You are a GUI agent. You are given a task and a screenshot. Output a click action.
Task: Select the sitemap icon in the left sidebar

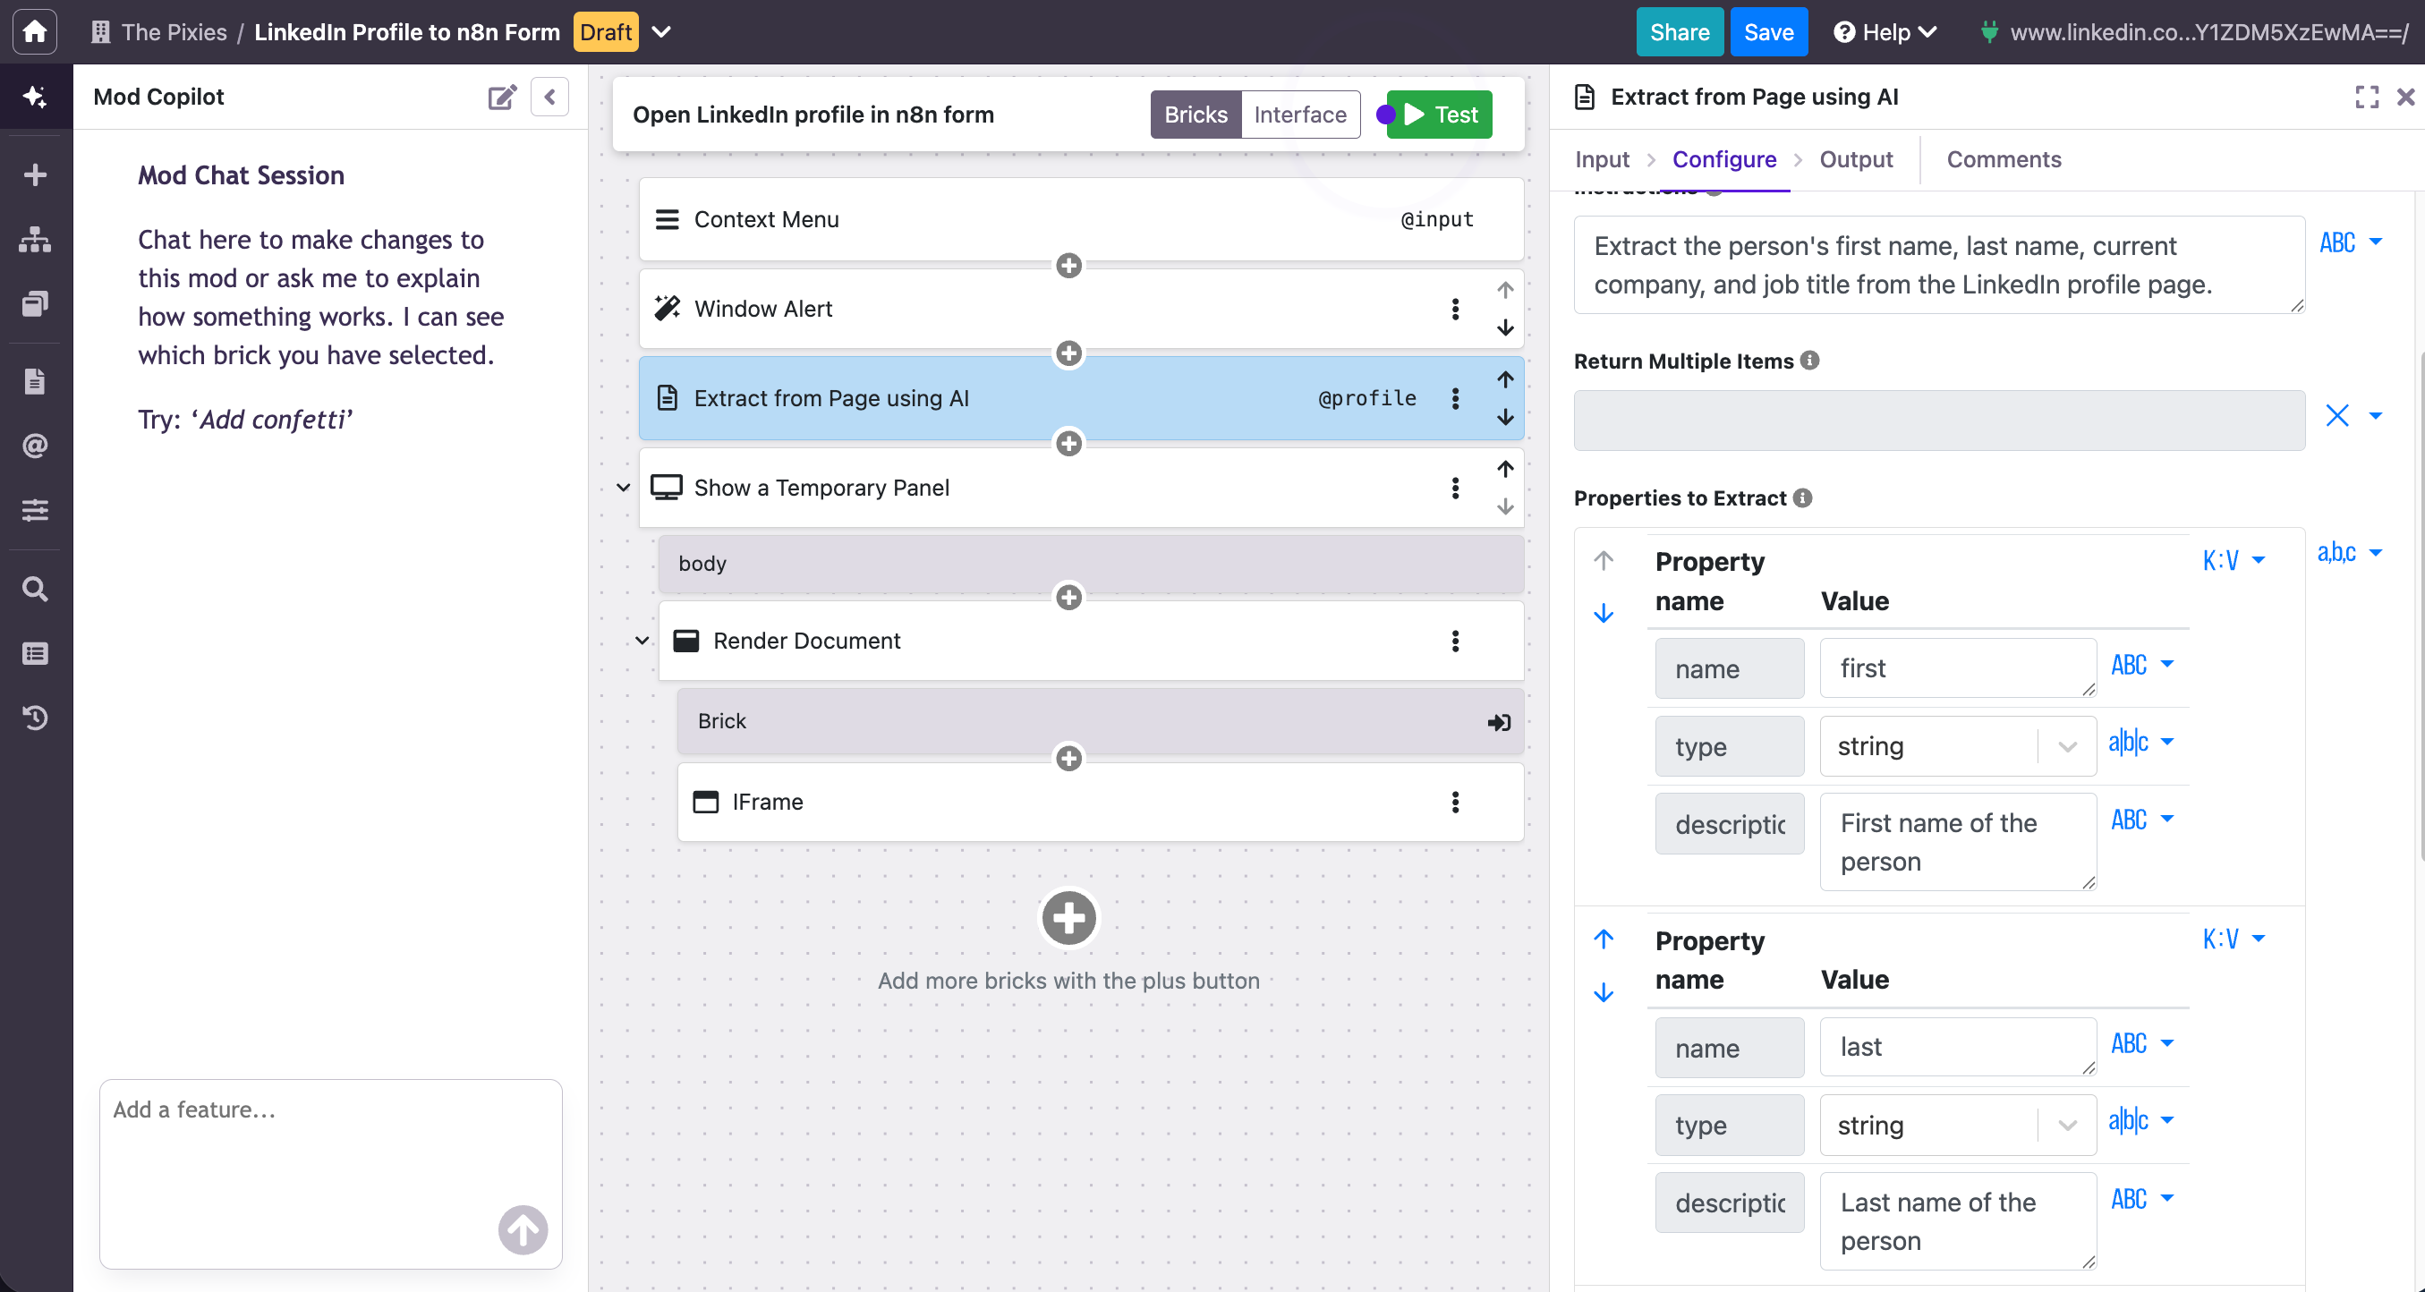(35, 239)
